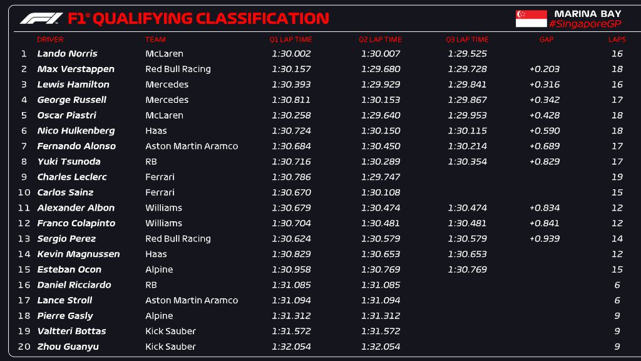Select the DRIVER column header

click(x=50, y=39)
